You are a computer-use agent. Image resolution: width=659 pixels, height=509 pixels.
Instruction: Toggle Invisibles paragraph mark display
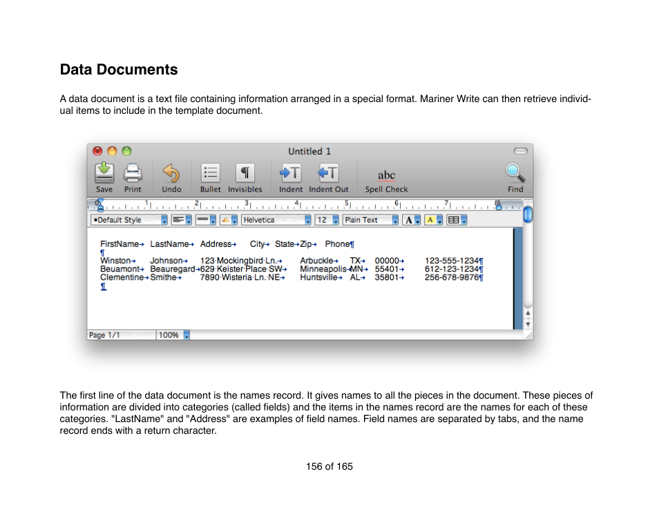pyautogui.click(x=245, y=173)
